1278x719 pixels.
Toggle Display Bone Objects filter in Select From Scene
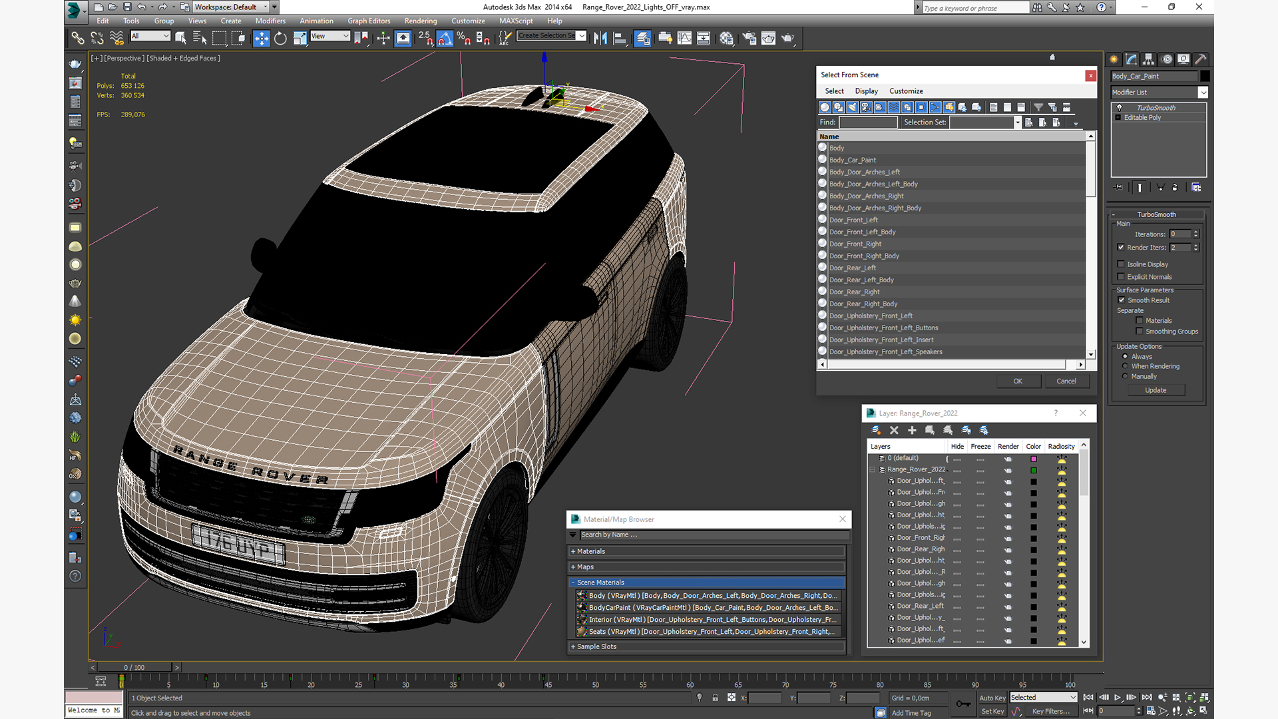[935, 107]
